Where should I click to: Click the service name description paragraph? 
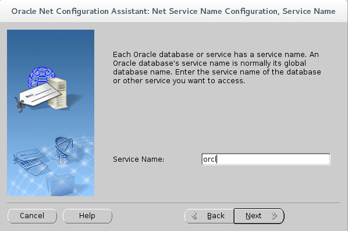pyautogui.click(x=217, y=67)
